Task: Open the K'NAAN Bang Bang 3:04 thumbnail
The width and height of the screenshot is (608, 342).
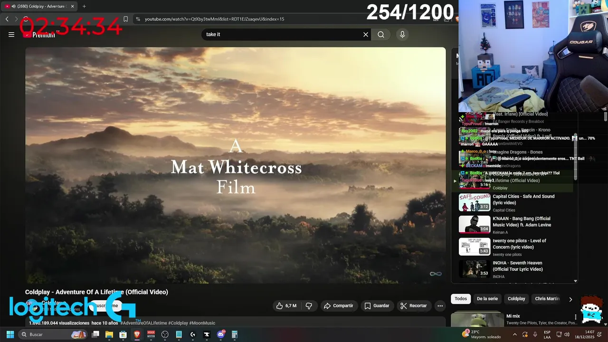Action: [475, 225]
